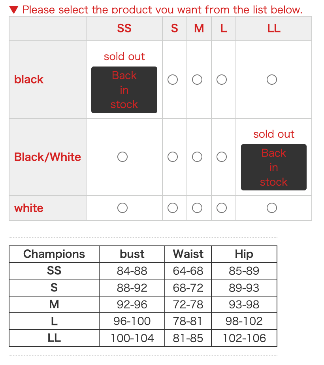
Task: Select black in size LL
Action: (x=272, y=80)
